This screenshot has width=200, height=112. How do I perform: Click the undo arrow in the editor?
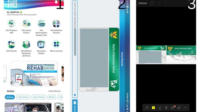point(159,3)
